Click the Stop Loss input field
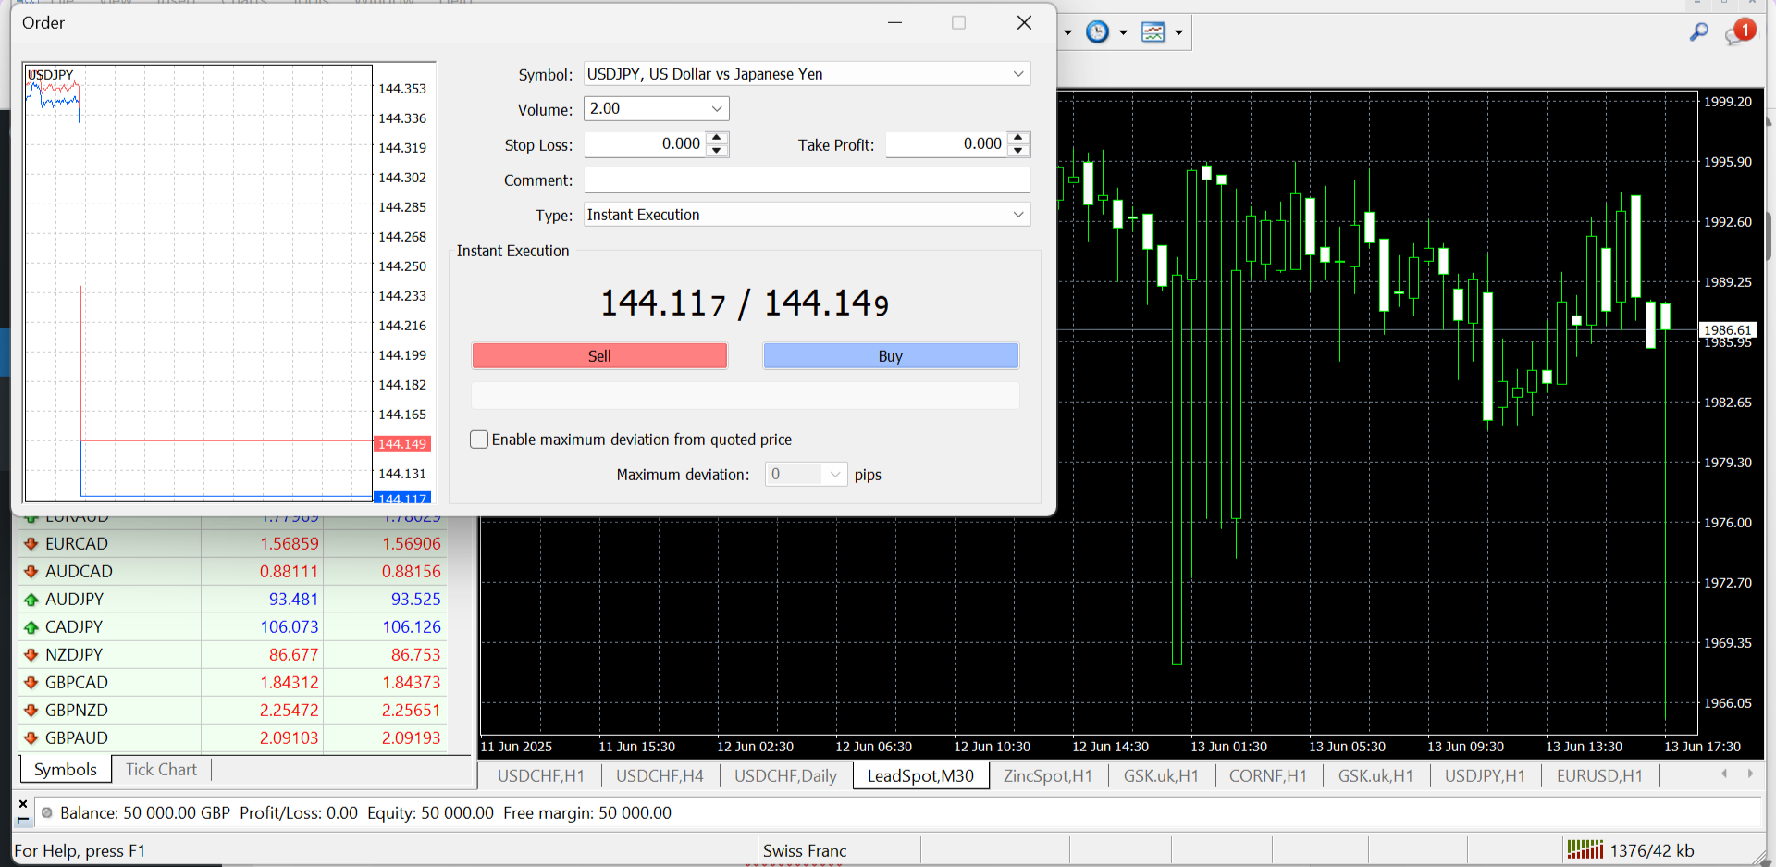Viewport: 1776px width, 867px height. coord(645,144)
